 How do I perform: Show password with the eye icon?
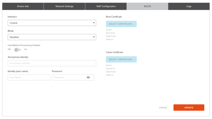point(88,77)
